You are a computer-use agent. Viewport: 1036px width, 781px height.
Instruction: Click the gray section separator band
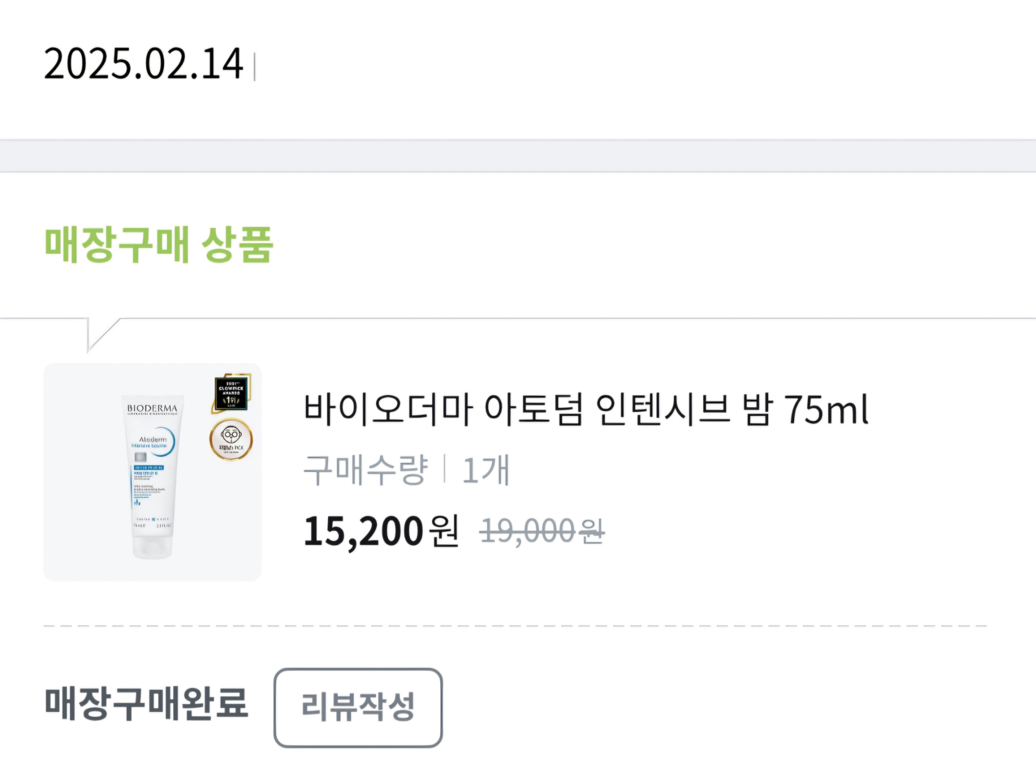click(518, 156)
